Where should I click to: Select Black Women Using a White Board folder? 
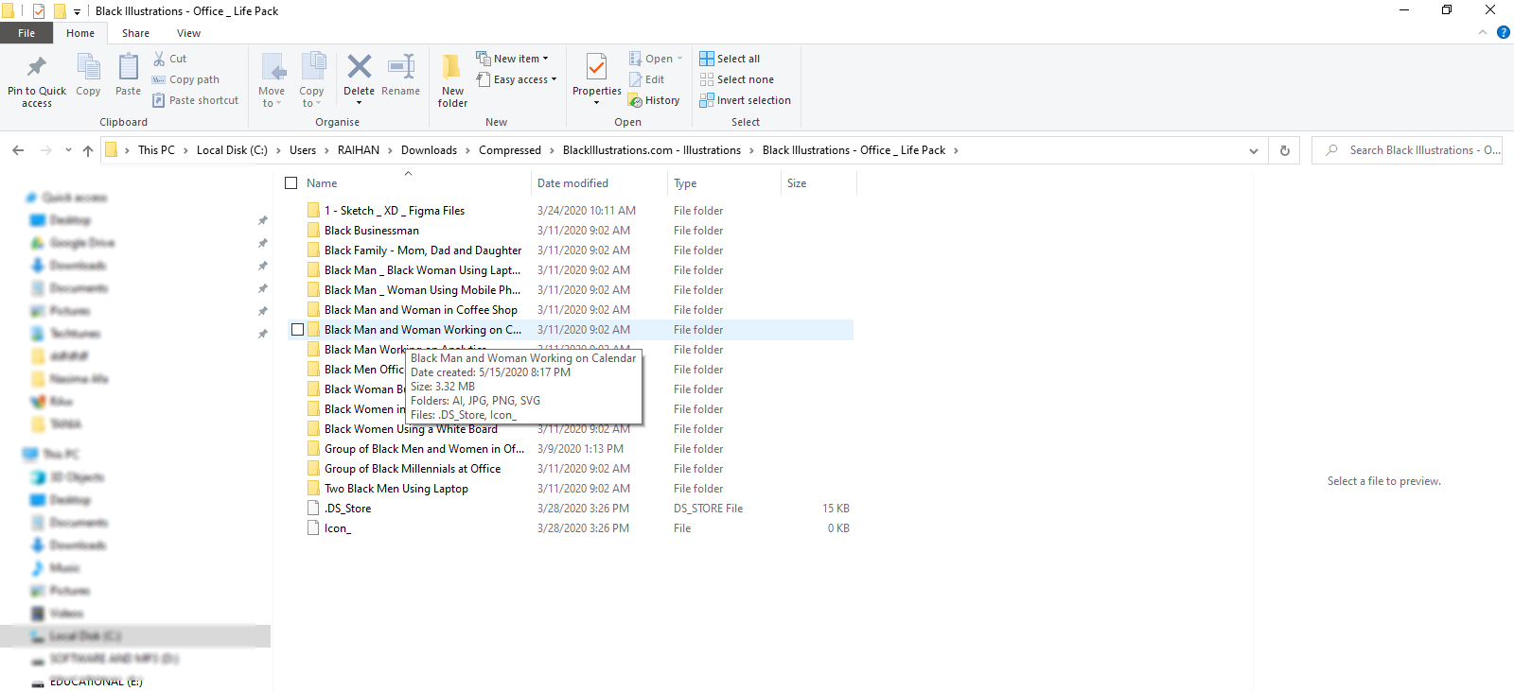[x=411, y=429]
